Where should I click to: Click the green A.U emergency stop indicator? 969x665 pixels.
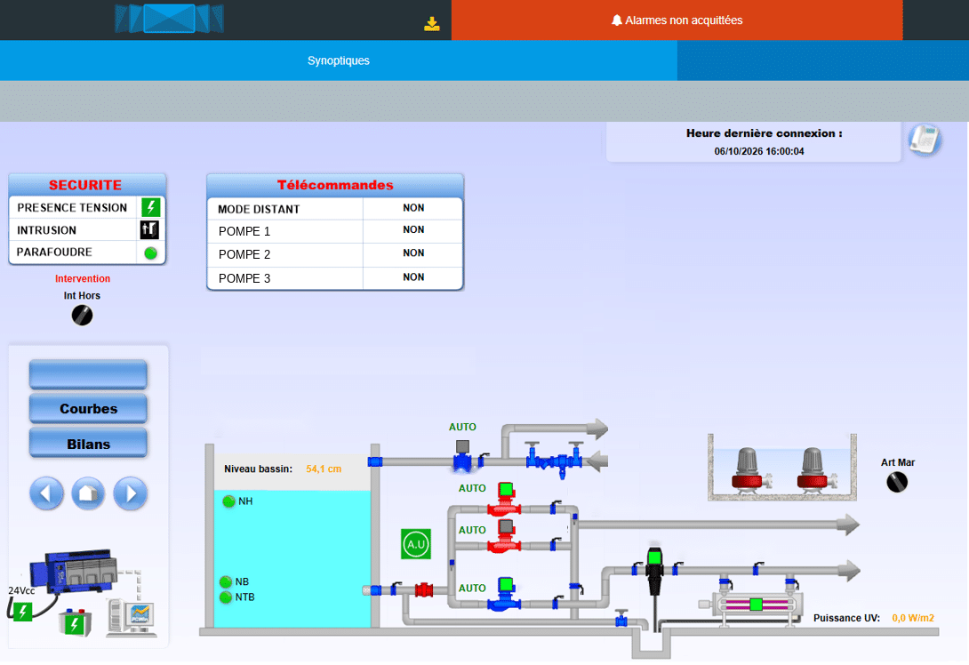point(416,544)
